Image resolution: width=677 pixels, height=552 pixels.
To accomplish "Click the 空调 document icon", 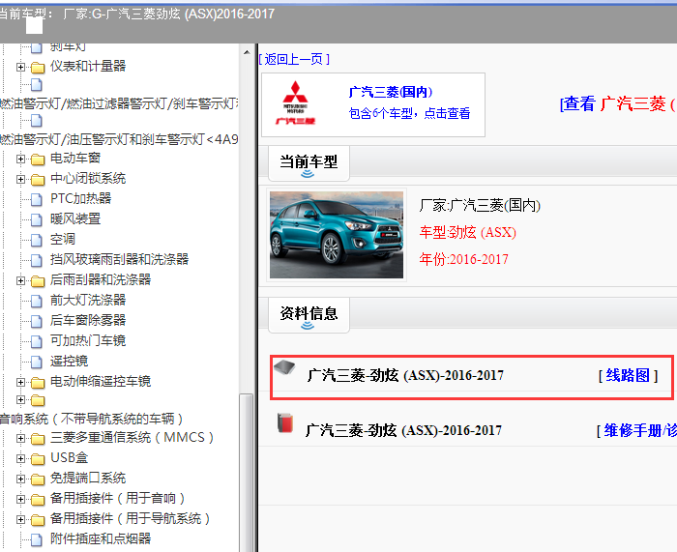I will point(37,240).
